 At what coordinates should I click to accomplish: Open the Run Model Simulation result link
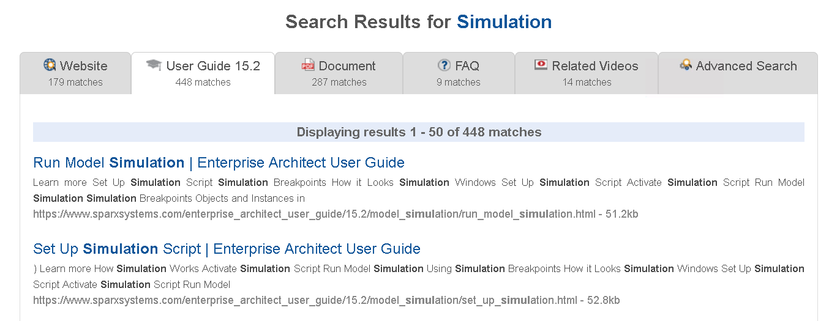pyautogui.click(x=219, y=163)
